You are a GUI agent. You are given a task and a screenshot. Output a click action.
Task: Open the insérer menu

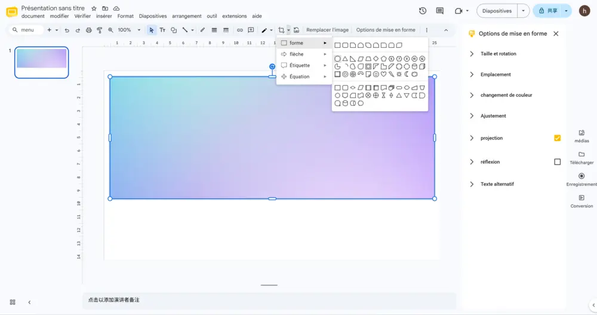click(x=104, y=16)
